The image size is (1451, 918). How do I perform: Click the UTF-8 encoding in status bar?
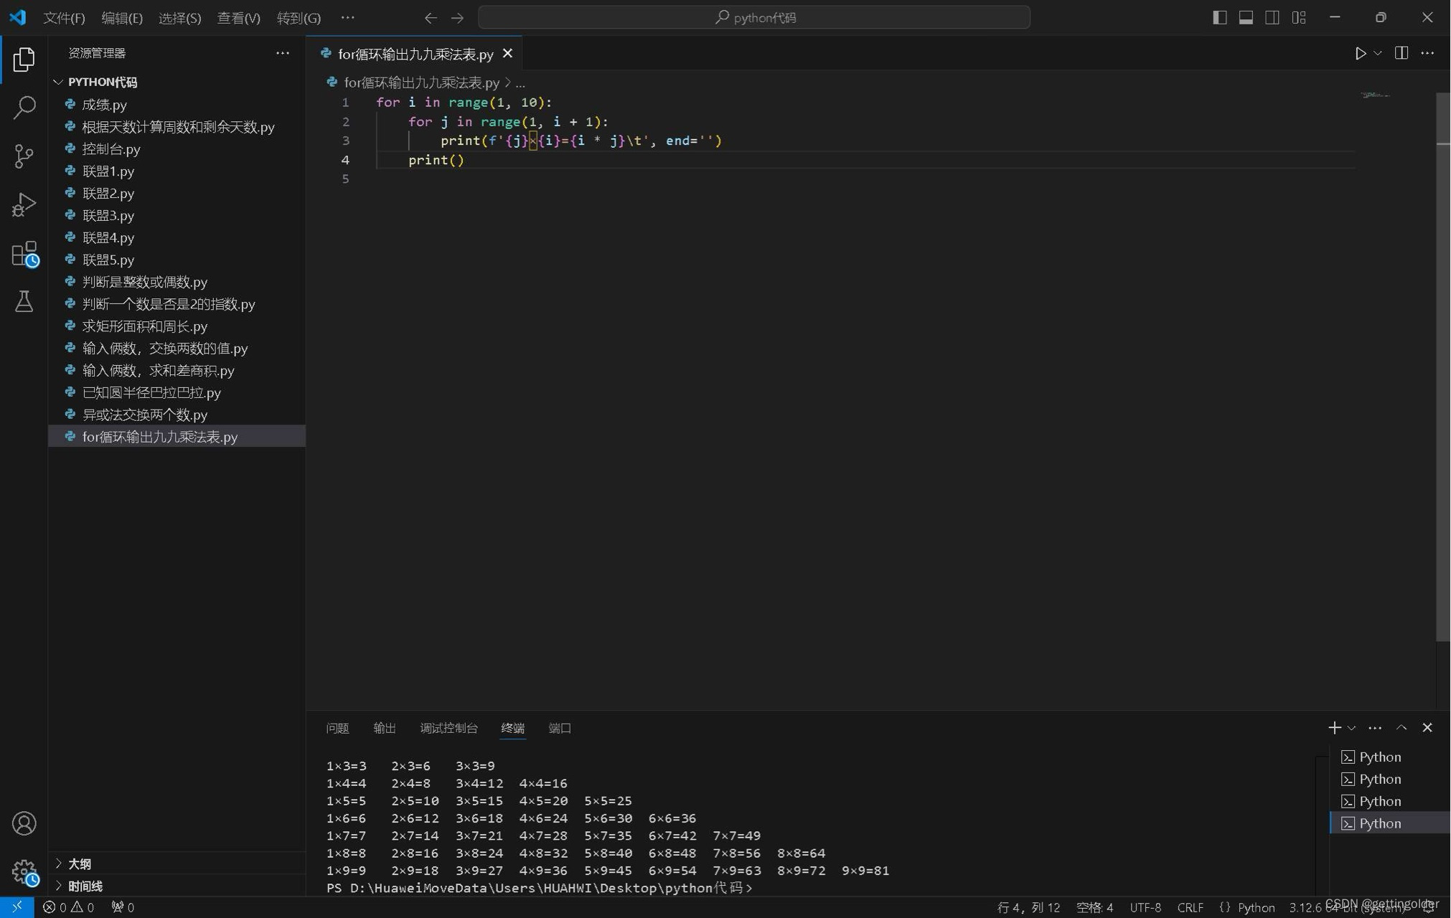pos(1145,907)
